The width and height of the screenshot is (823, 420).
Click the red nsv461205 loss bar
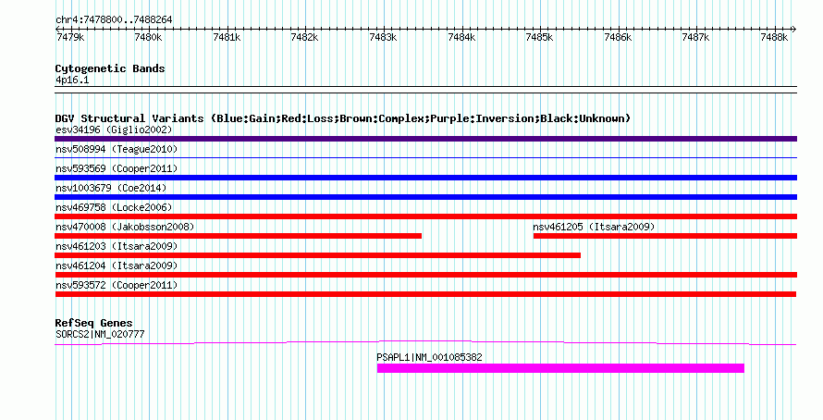click(x=665, y=236)
